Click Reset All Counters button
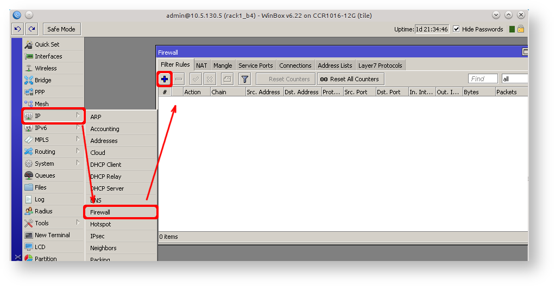Image resolution: width=555 pixels, height=287 pixels. 350,79
